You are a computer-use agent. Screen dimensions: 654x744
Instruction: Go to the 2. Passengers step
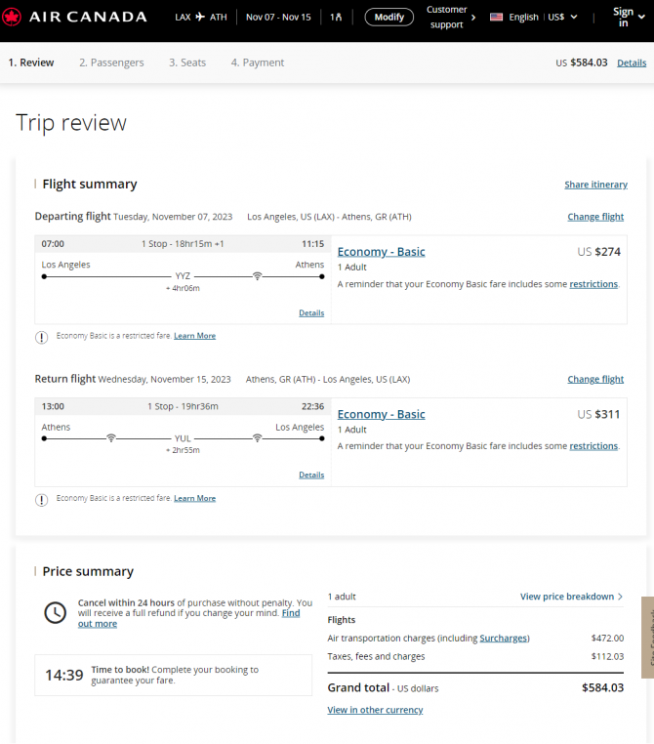[111, 62]
